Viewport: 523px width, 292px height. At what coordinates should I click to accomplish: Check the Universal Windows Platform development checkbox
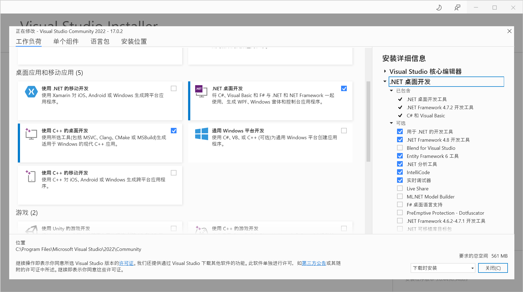[344, 131]
